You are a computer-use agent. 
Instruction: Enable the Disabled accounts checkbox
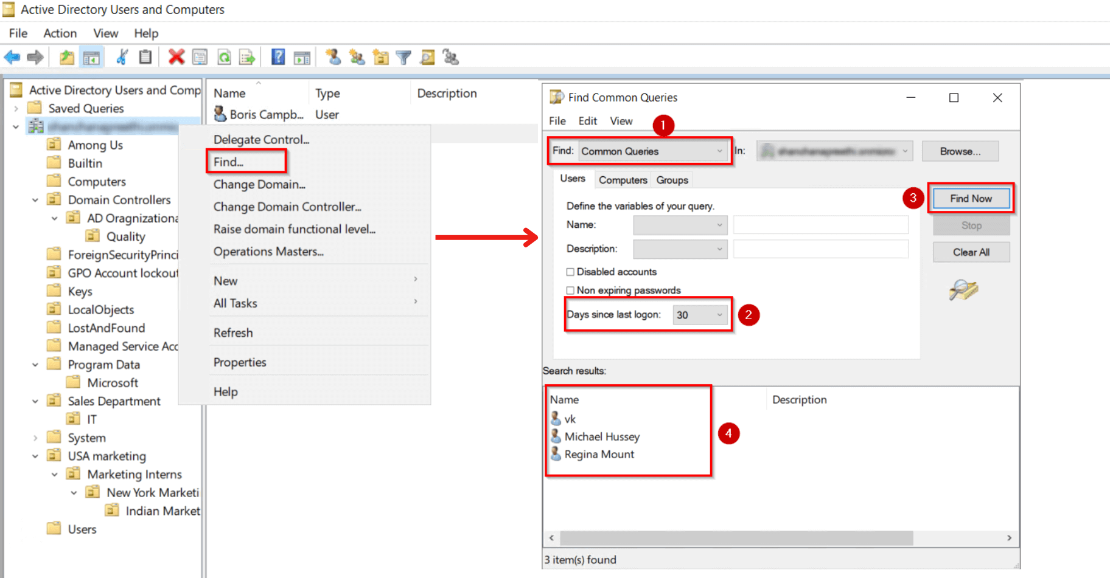point(570,272)
